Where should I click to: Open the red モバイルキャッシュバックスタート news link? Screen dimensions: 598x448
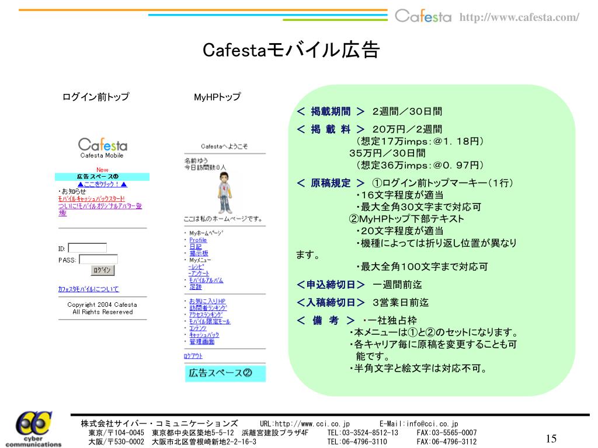coord(92,199)
